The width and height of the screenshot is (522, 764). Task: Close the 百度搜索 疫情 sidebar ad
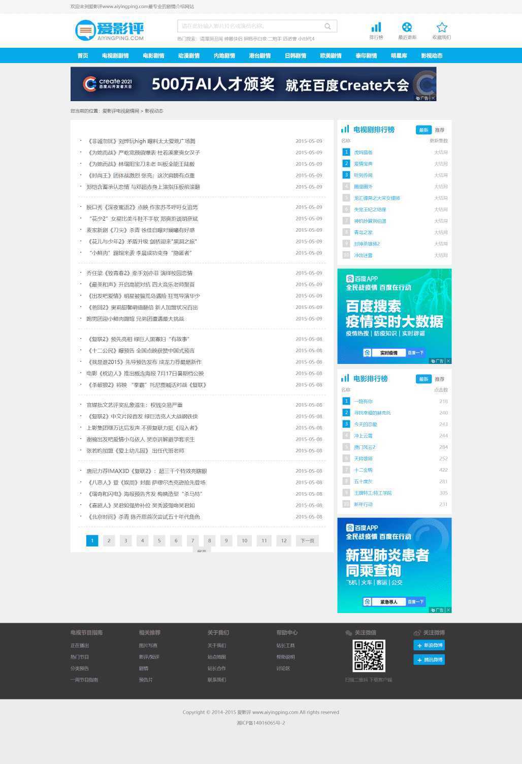[448, 361]
